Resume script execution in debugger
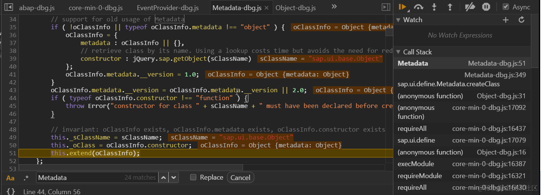The width and height of the screenshot is (541, 195). [x=403, y=7]
